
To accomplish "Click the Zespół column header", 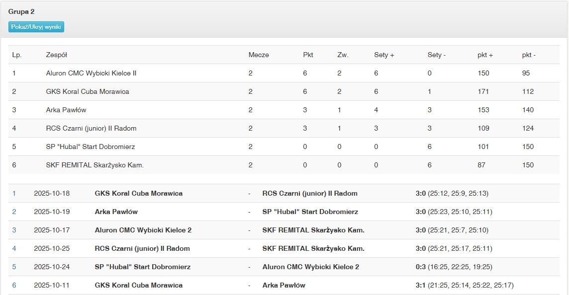I will (x=56, y=55).
